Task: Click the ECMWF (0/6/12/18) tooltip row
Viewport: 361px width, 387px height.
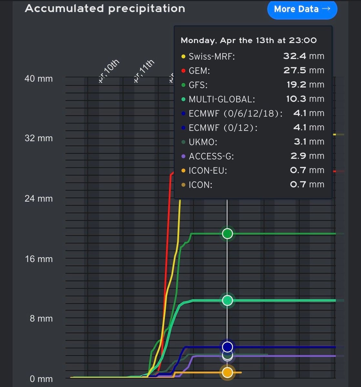Action: [x=253, y=113]
